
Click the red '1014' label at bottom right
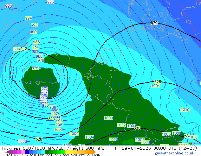(183, 145)
